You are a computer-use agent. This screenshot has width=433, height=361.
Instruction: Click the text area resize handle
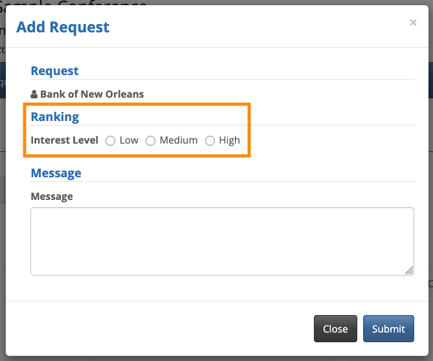pos(409,270)
